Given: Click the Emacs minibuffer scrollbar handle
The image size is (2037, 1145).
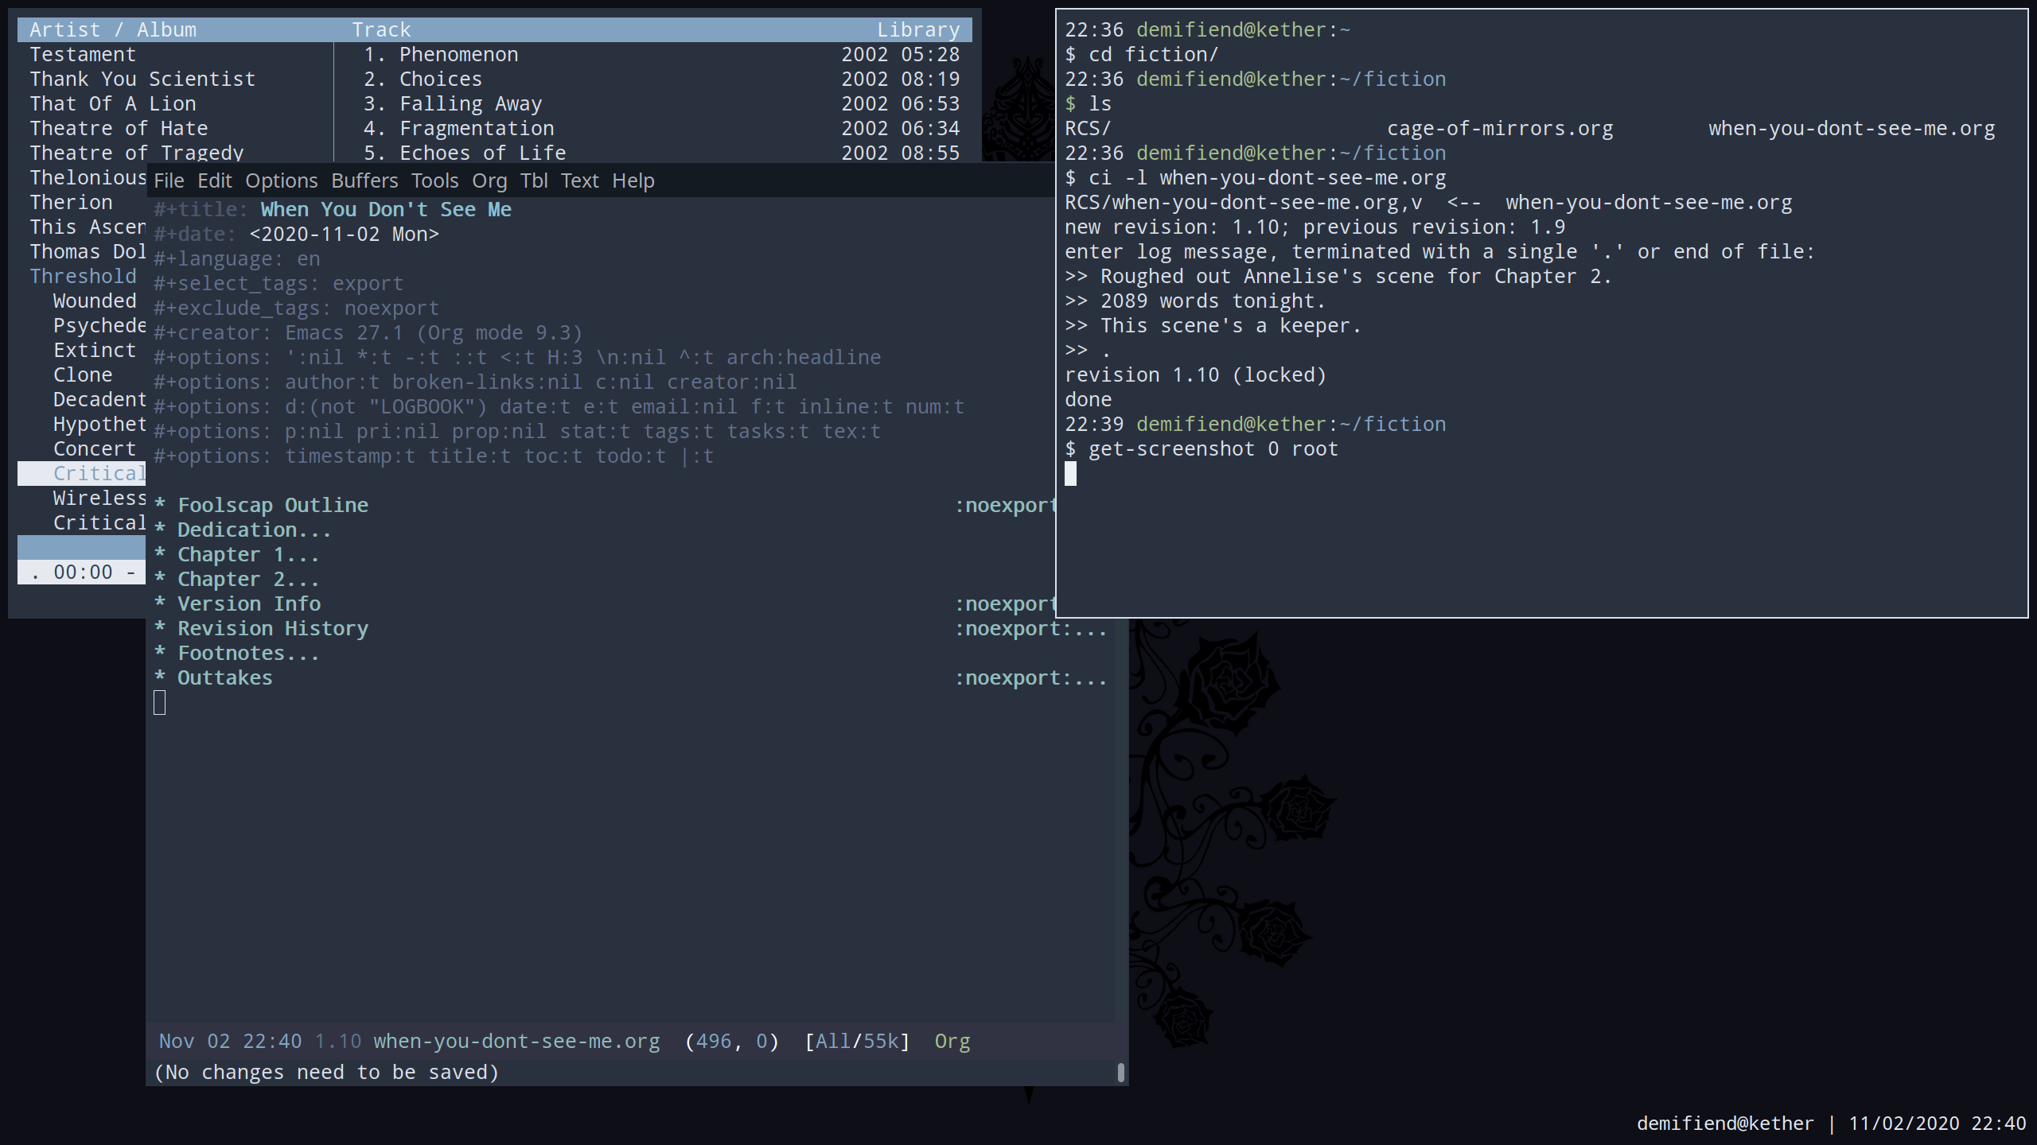Looking at the screenshot, I should [1120, 1072].
